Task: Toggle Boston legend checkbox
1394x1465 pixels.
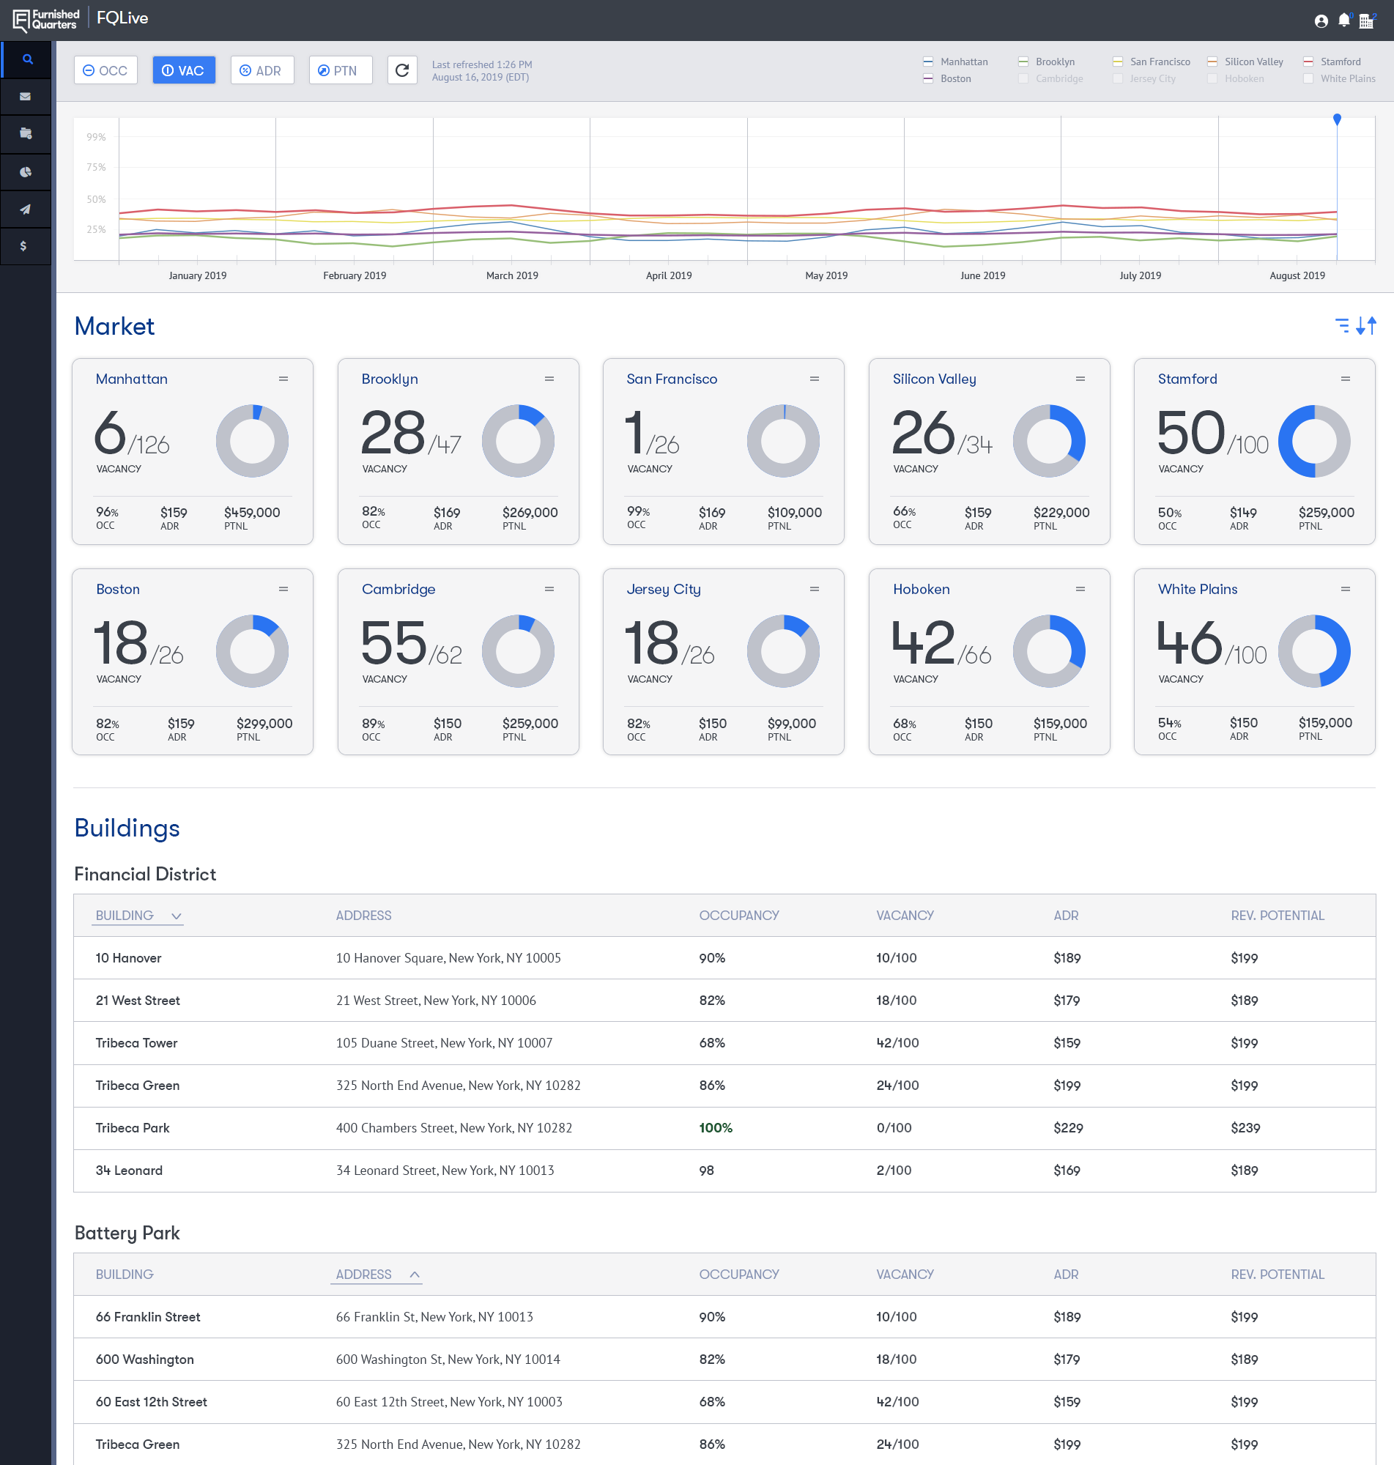Action: tap(928, 79)
